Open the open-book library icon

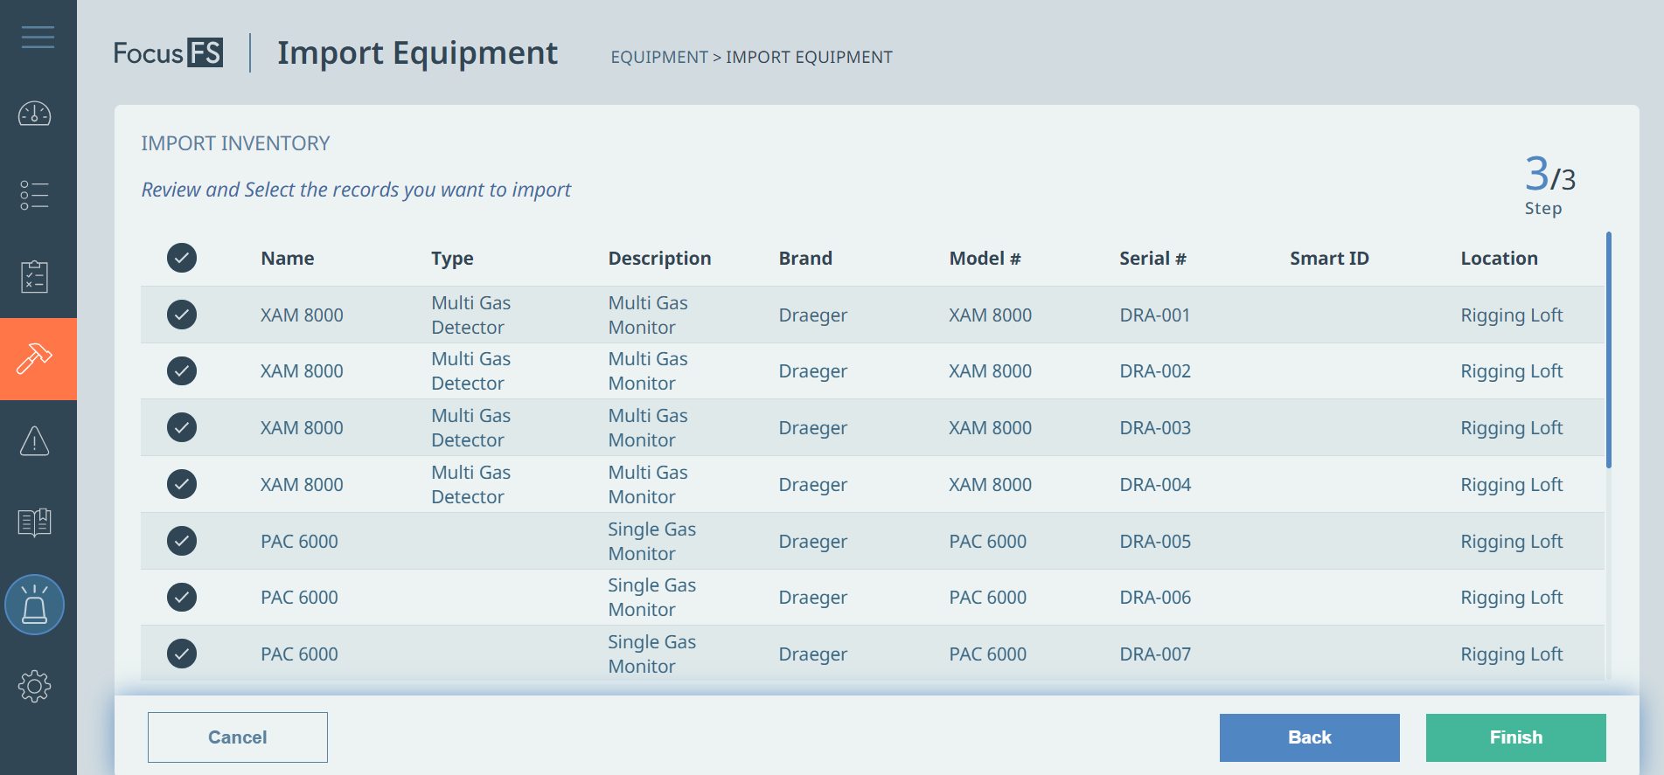[x=35, y=522]
